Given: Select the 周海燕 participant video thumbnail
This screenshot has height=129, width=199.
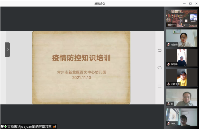Looking at the screenshot, I should click(x=182, y=38).
